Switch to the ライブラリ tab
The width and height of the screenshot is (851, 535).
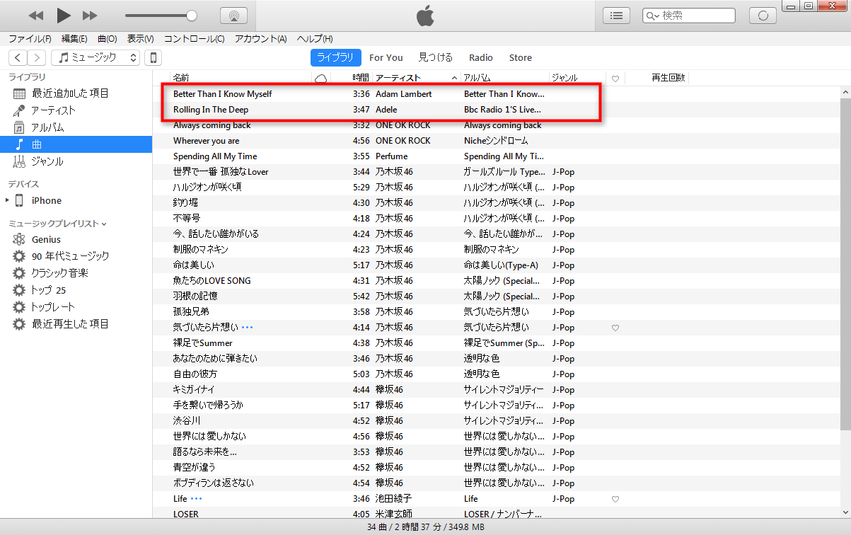pos(336,58)
